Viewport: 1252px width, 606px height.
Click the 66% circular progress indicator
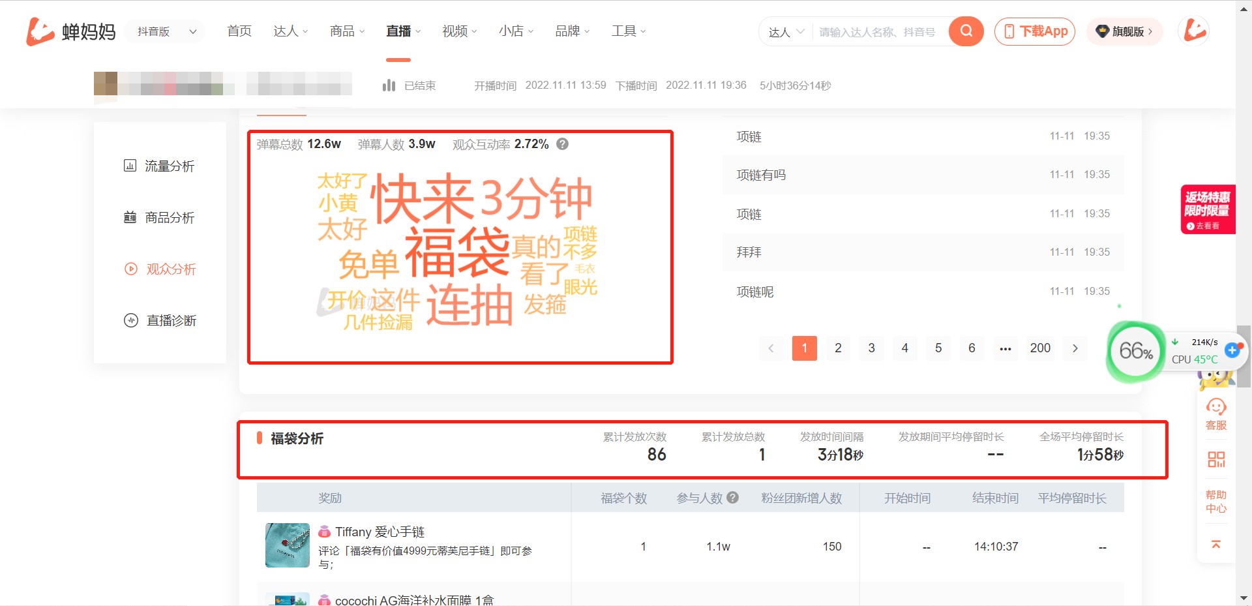point(1135,351)
